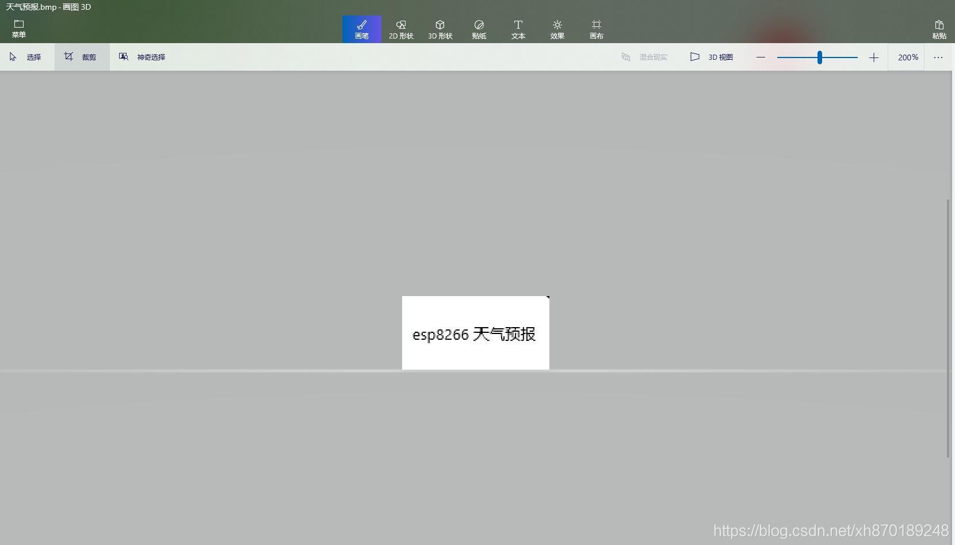Click the 粘贴 paste button
Viewport: 955px width, 545px height.
coord(939,29)
